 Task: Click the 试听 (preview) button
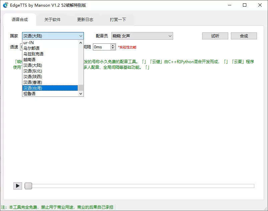[x=215, y=36]
